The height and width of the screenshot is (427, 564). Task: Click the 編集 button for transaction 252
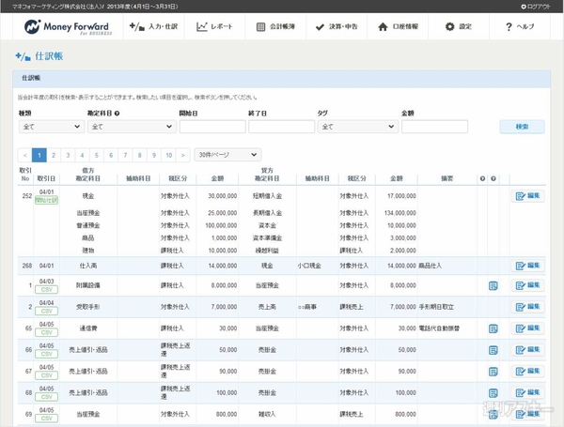click(527, 196)
